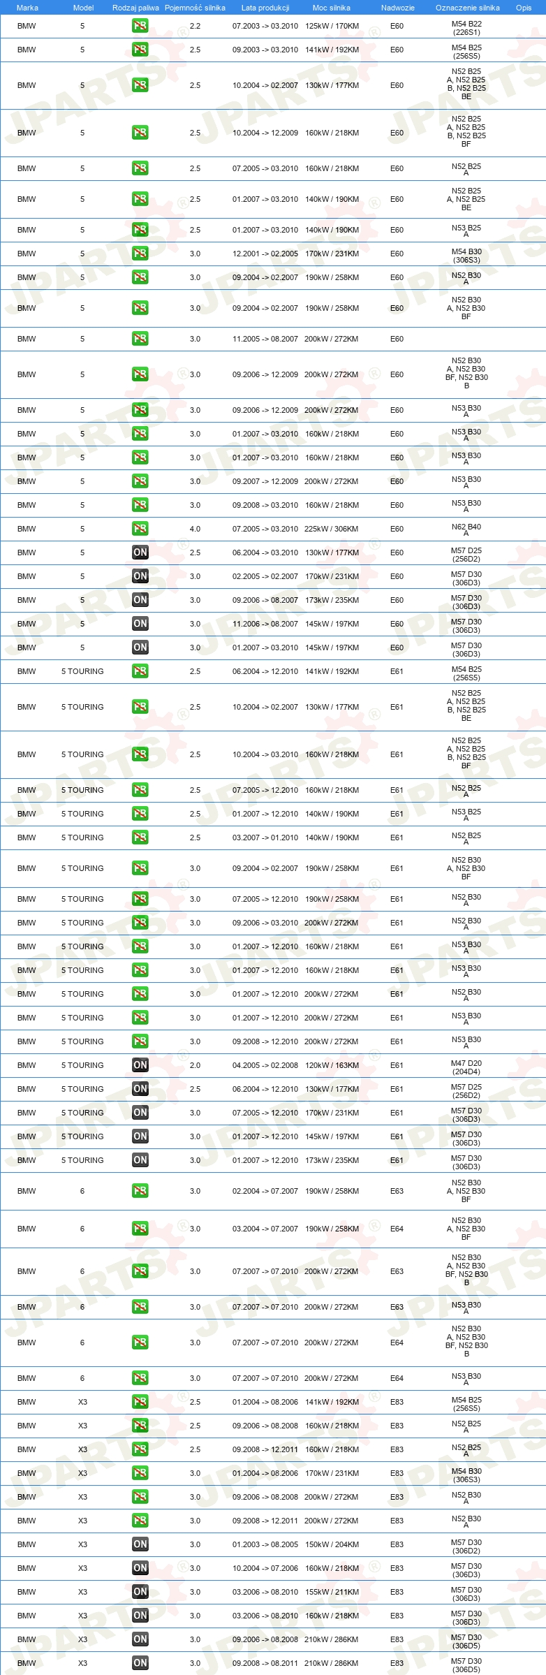
Task: Click the PB icon in the 5 Touring M54 B25 row
Action: click(140, 671)
